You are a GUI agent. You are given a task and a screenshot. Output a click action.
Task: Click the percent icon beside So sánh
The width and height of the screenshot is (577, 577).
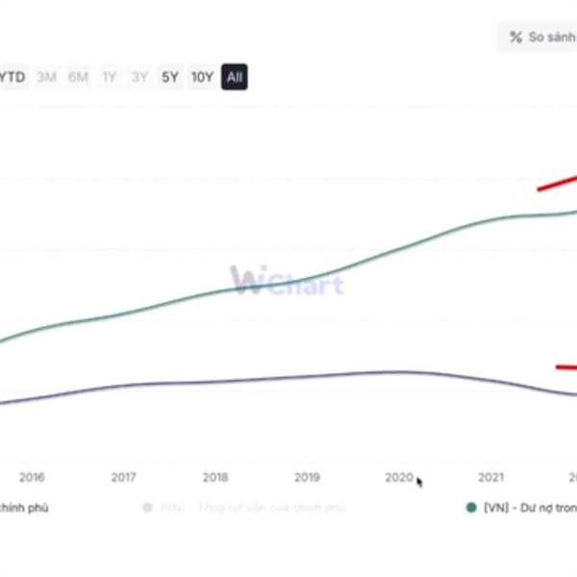[x=516, y=38]
